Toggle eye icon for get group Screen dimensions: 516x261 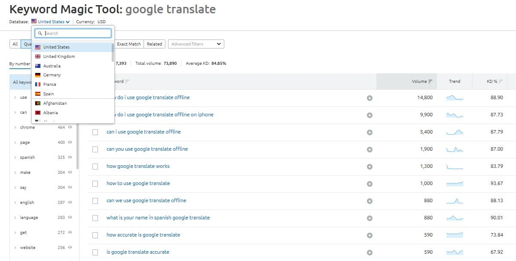[x=70, y=232]
